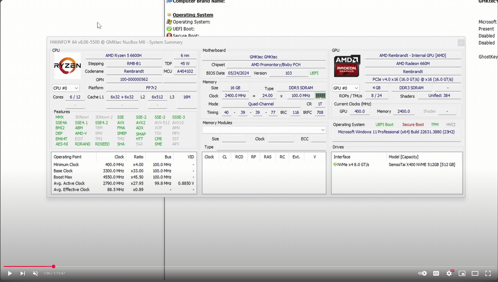498x282 pixels.
Task: Click the 6 / 12 cores field
Action: [75, 97]
